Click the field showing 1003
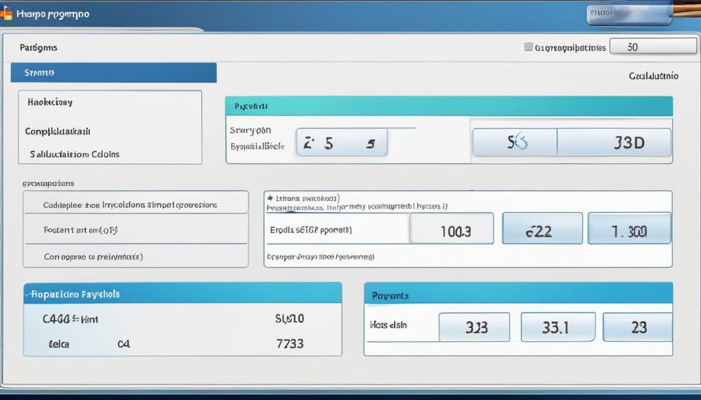701x400 pixels. point(451,229)
